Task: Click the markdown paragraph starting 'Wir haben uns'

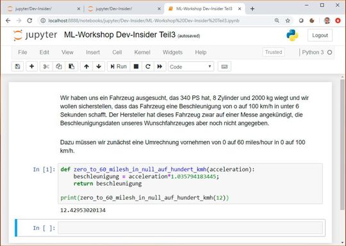Action: pyautogui.click(x=185, y=111)
